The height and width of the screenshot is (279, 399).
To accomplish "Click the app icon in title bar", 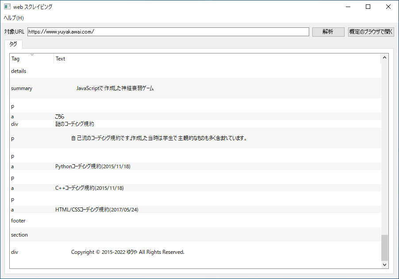I will [x=7, y=7].
